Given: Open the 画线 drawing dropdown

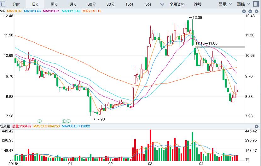Looking at the screenshot, I should click(243, 4).
